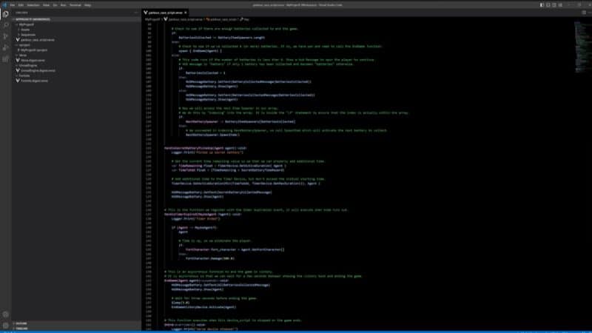Click the MyProjectF breadcrumb segment
Image resolution: width=592 pixels, height=333 pixels.
(152, 19)
